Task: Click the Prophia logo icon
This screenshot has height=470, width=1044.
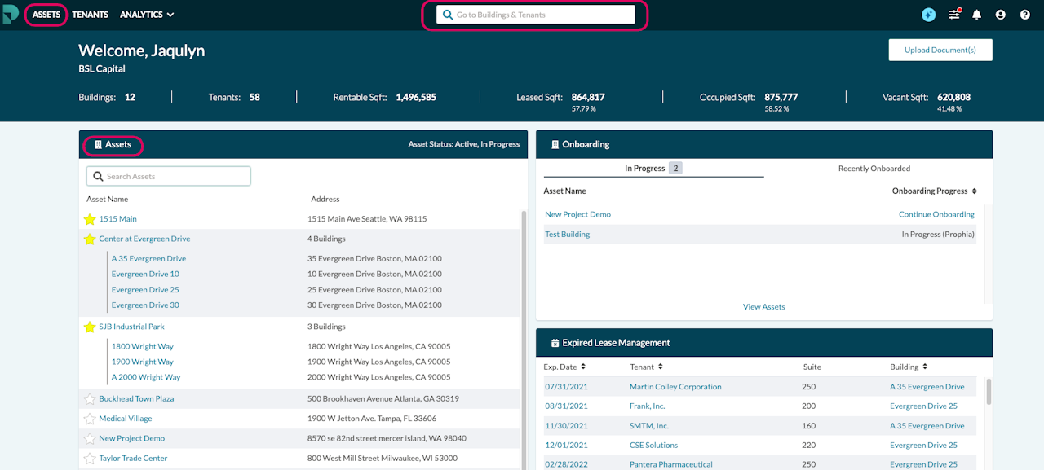Action: pos(11,14)
